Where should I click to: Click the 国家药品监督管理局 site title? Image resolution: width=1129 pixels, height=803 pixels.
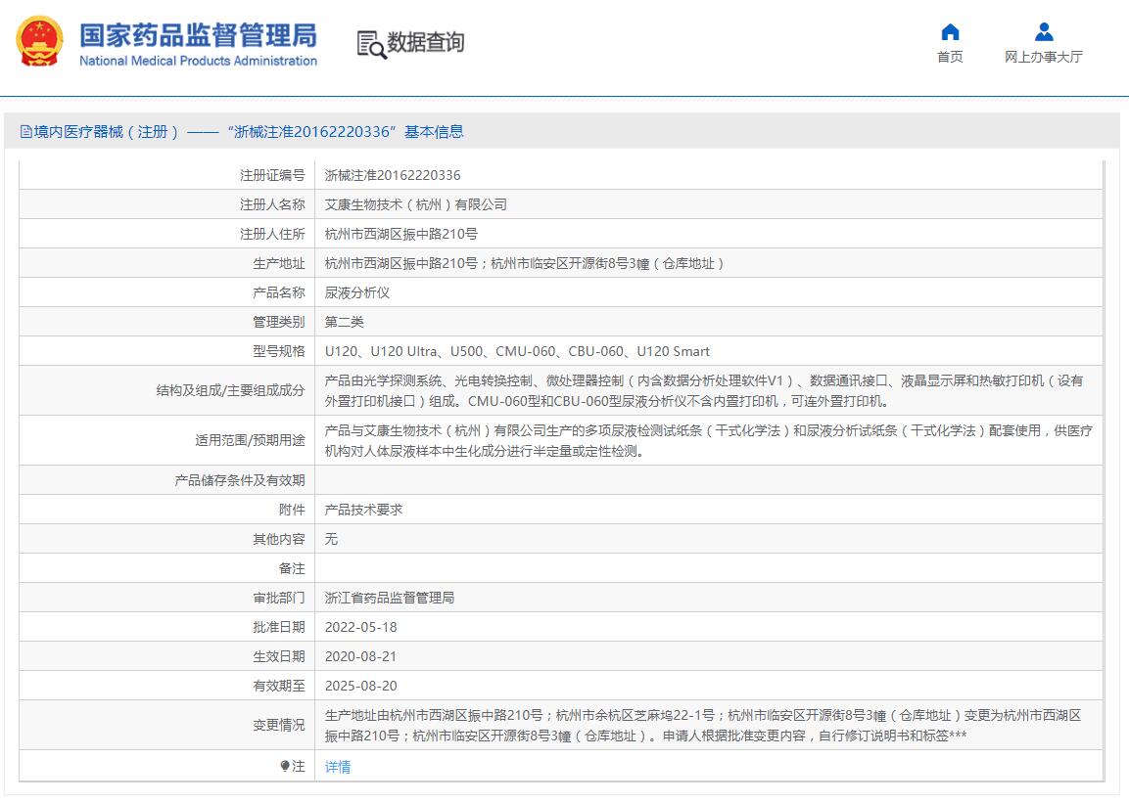[198, 37]
